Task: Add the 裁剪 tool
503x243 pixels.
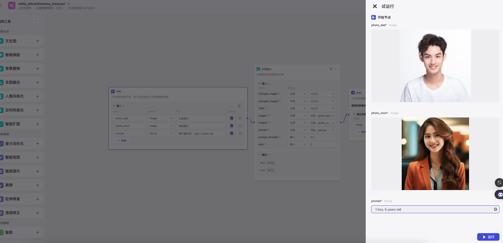Action: pyautogui.click(x=37, y=232)
